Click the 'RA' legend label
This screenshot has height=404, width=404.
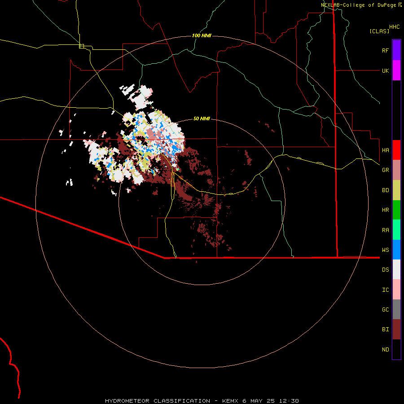point(385,230)
